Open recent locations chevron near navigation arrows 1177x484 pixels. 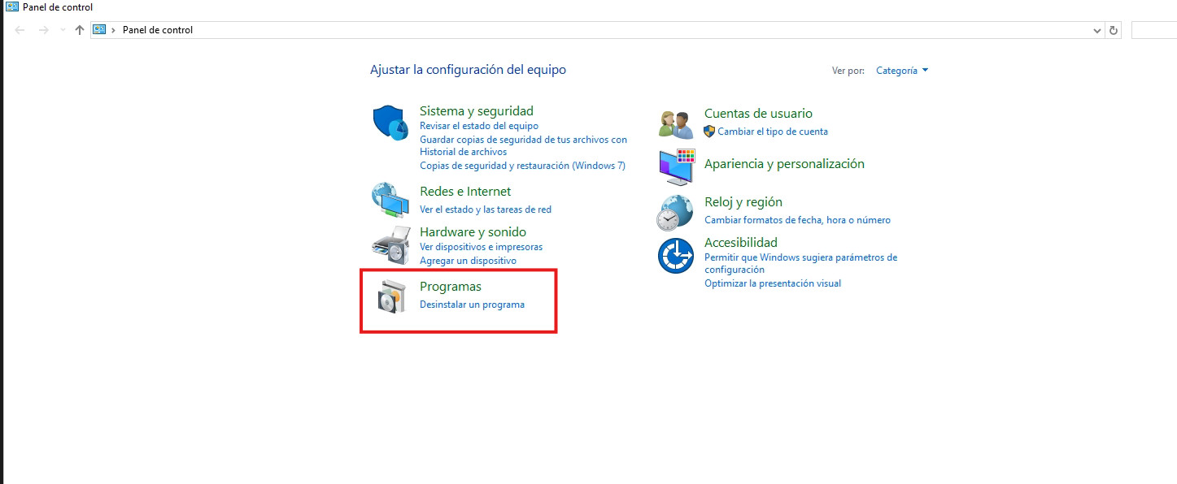point(63,30)
